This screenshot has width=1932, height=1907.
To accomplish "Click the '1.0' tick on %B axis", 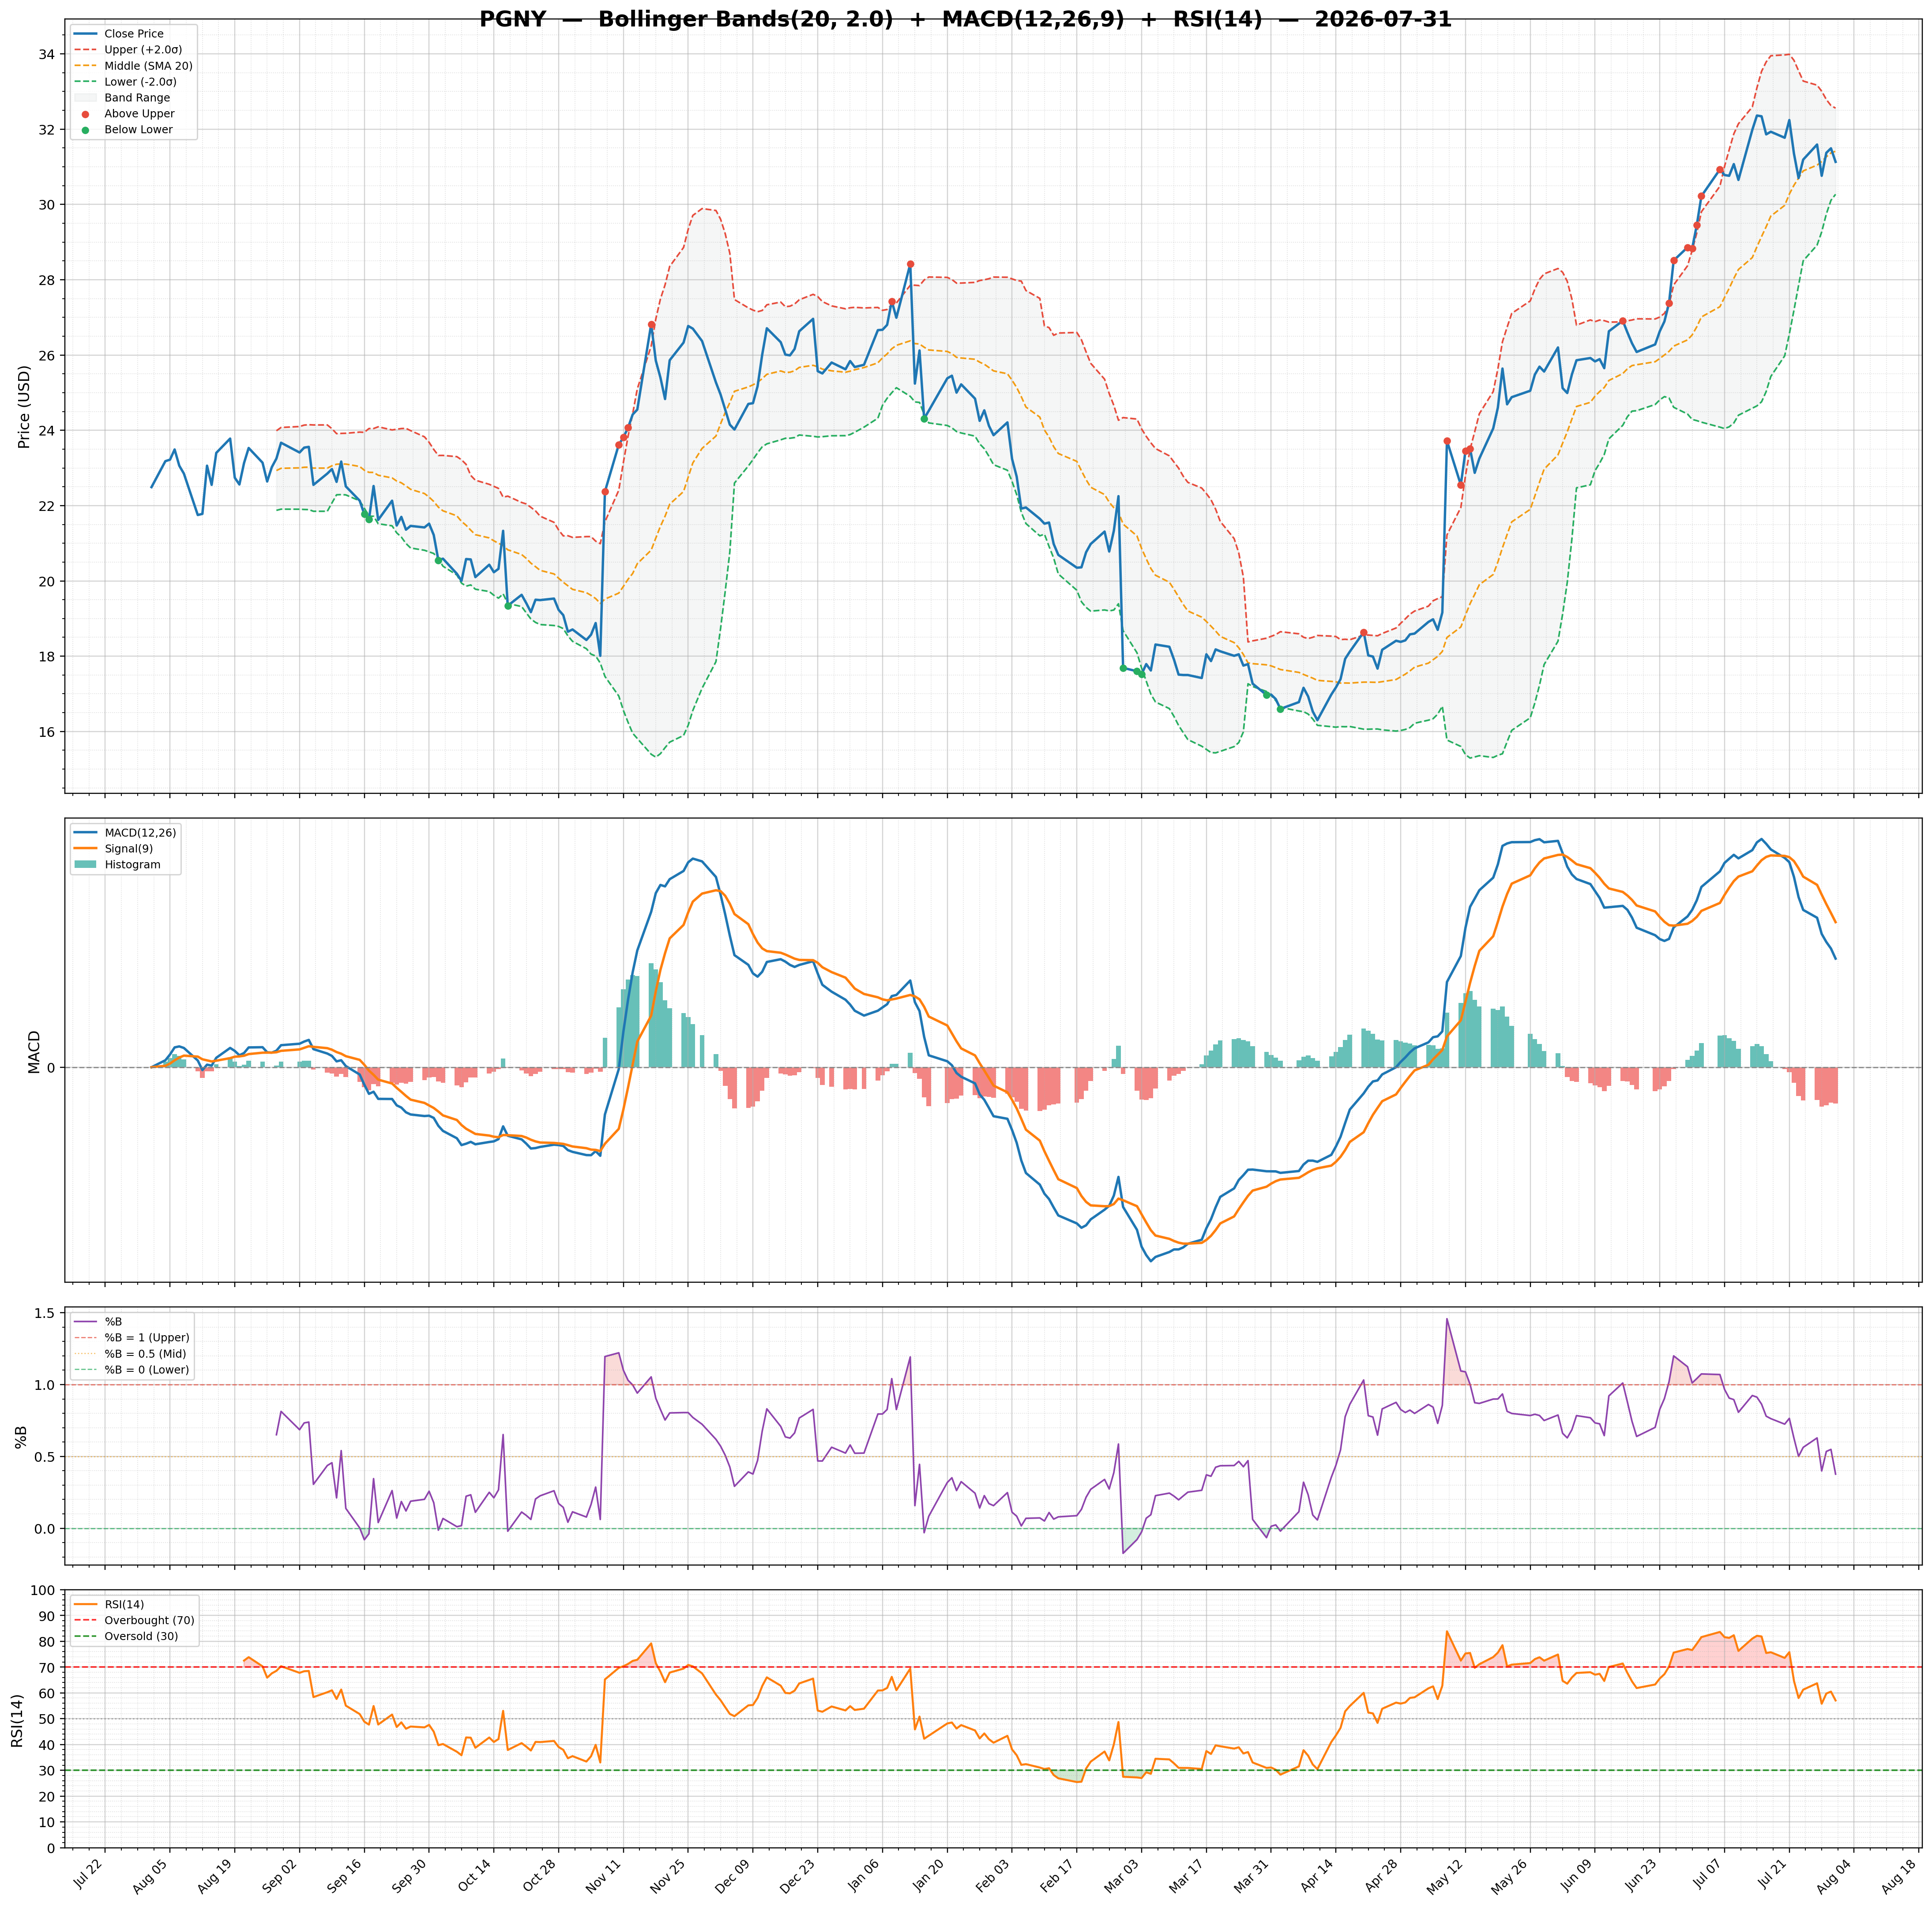I will [44, 1385].
